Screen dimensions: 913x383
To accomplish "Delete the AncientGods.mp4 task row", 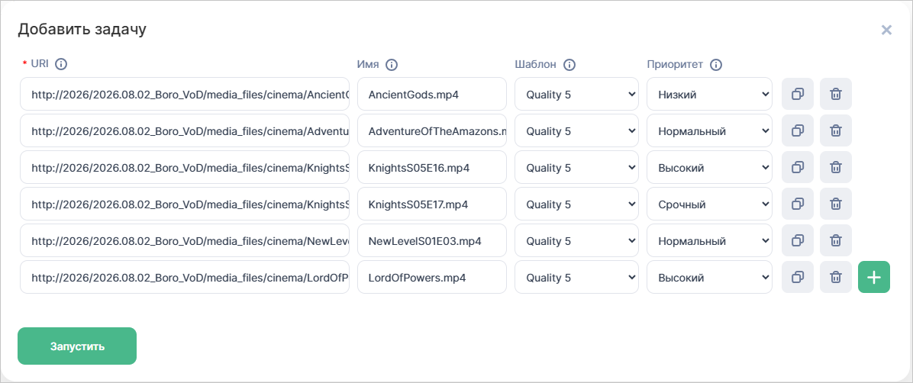I will tap(836, 94).
